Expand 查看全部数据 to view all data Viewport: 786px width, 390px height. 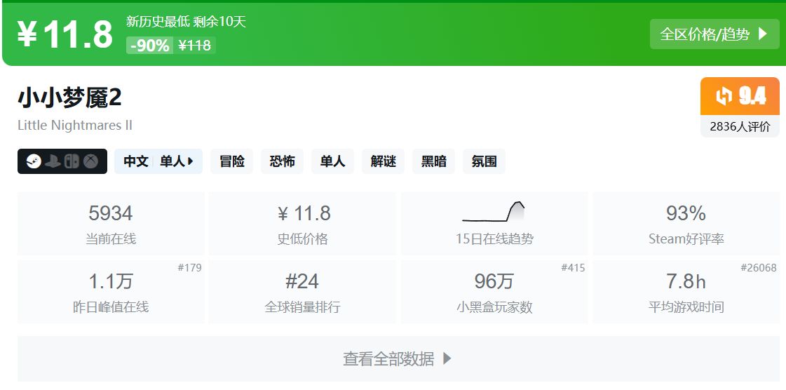pos(398,358)
